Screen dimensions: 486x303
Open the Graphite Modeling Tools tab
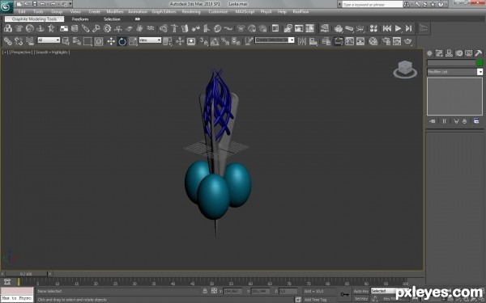(x=34, y=19)
